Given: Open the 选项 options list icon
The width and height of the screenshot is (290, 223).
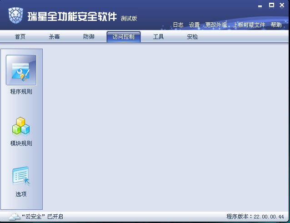Looking at the screenshot, I should (21, 176).
